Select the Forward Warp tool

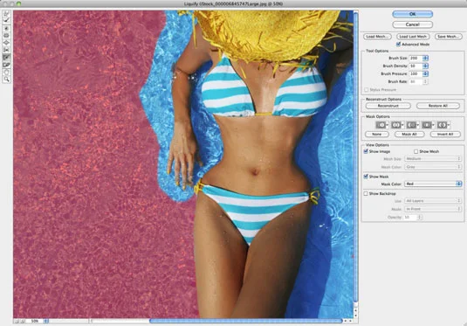pyautogui.click(x=7, y=14)
